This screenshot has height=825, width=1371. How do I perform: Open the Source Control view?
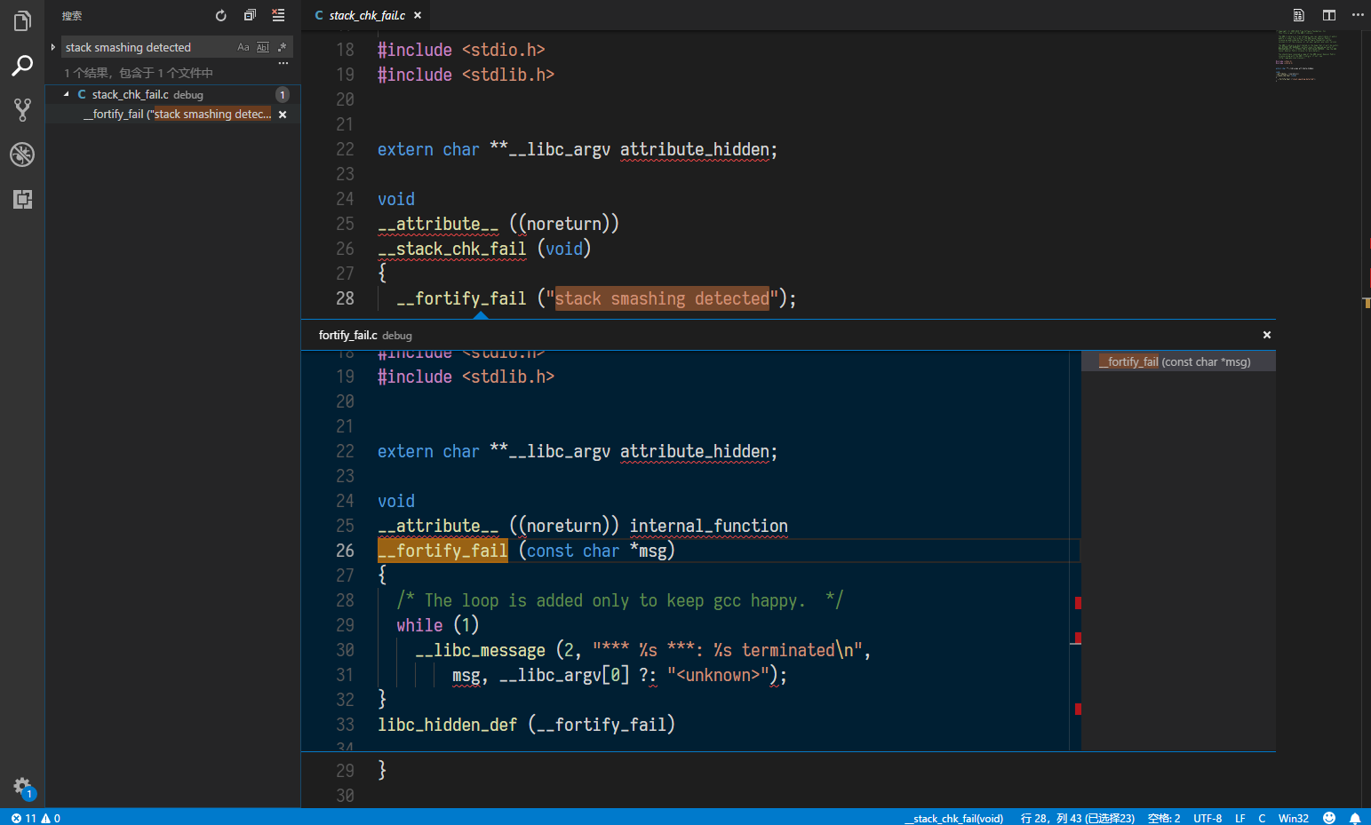(22, 109)
